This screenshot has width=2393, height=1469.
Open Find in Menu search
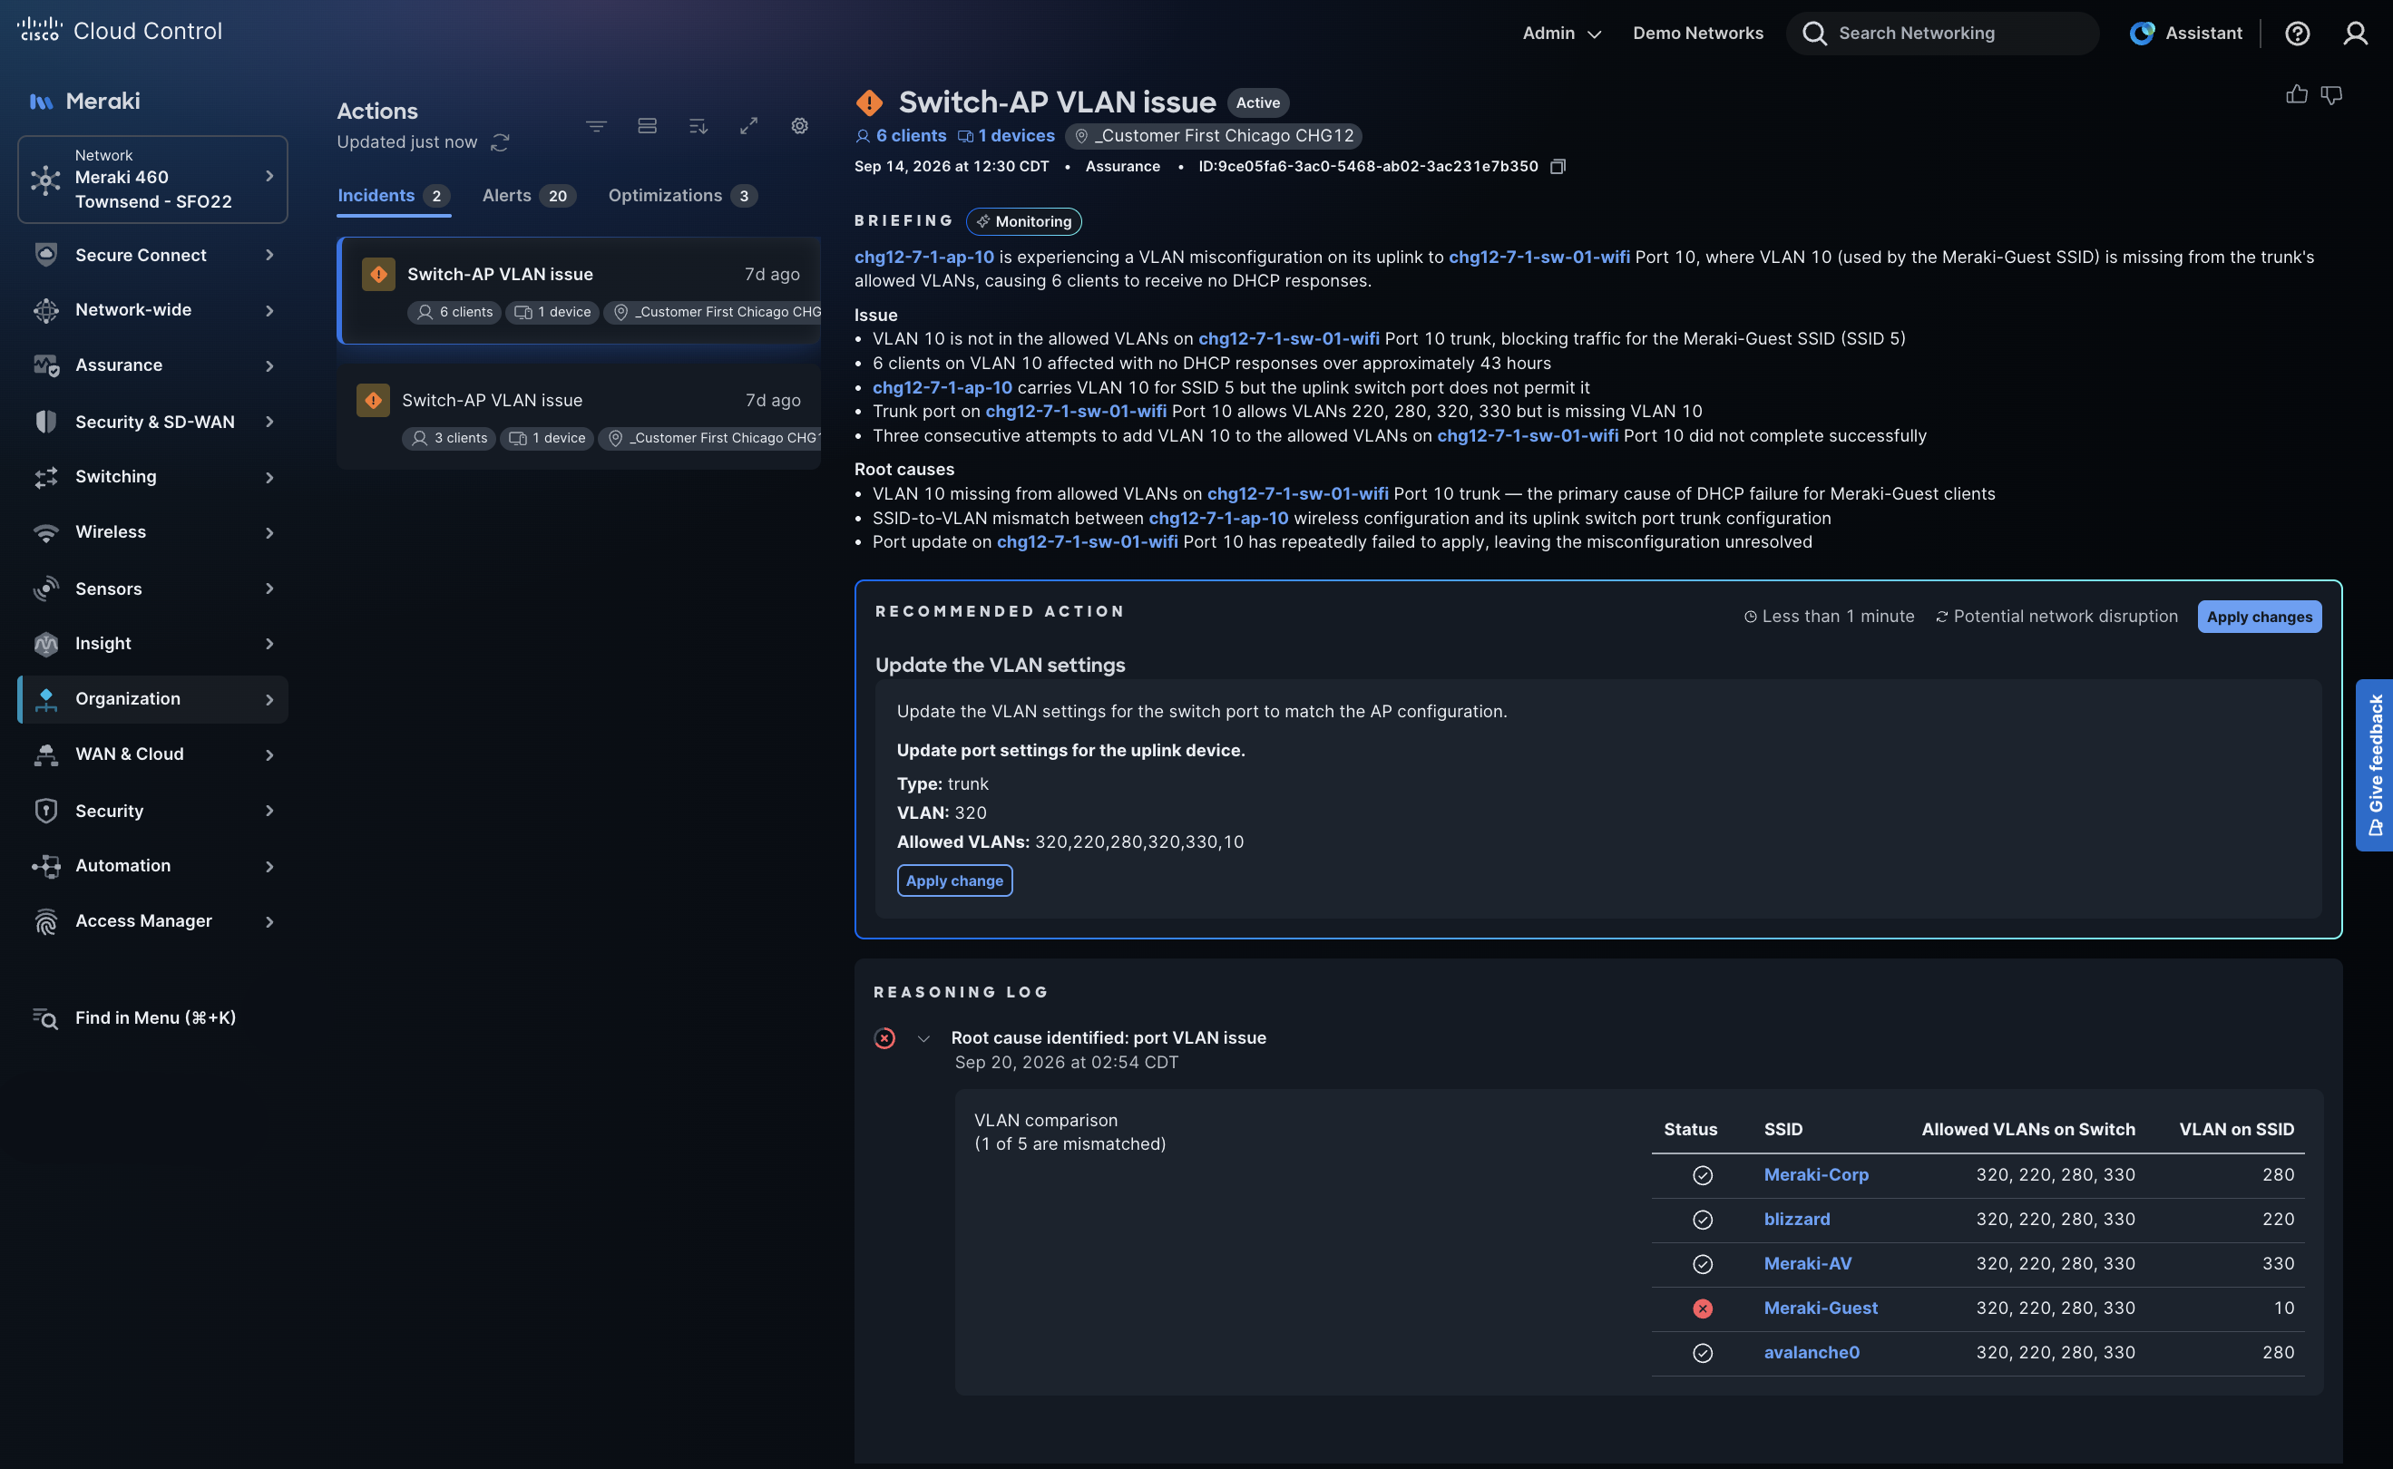click(x=135, y=1018)
